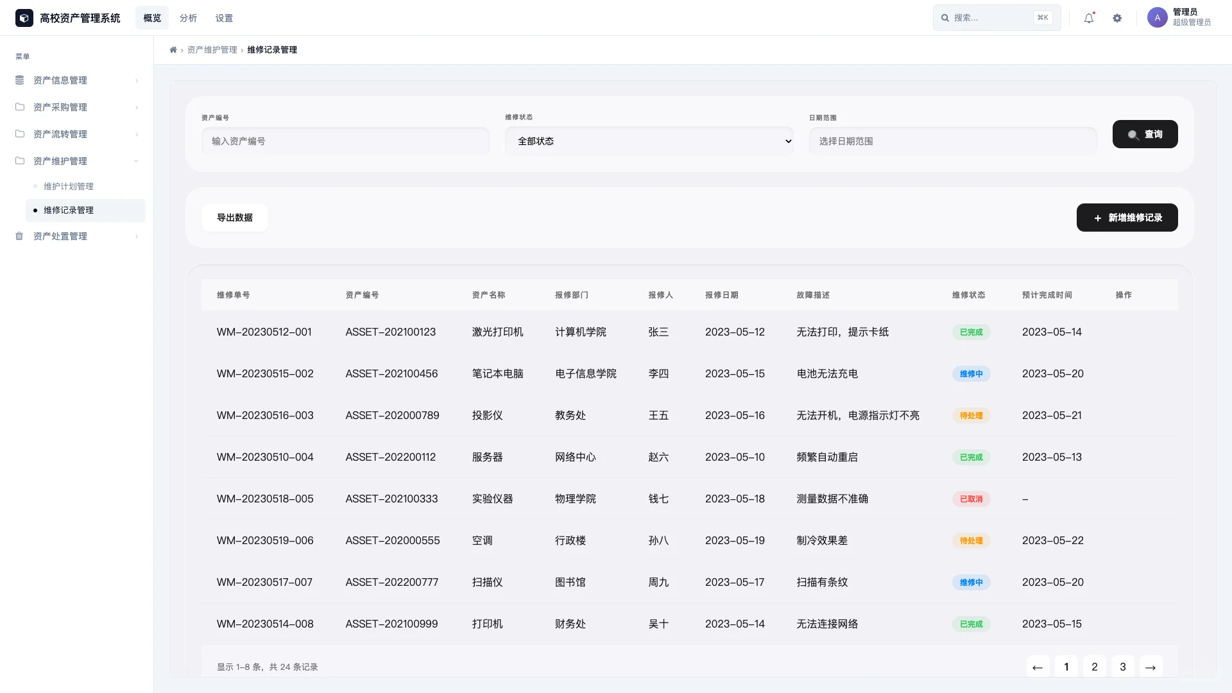Open system settings via gear icon
1232x693 pixels.
coord(1117,17)
